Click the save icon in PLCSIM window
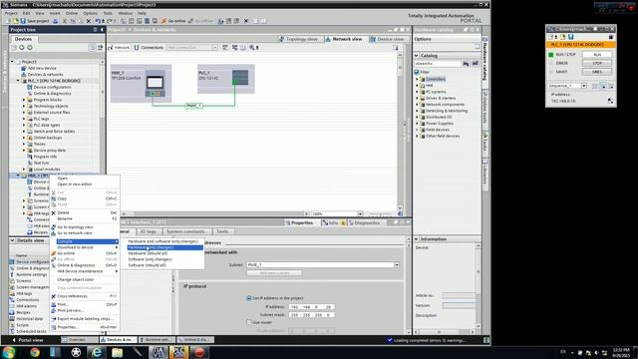 tap(570, 37)
